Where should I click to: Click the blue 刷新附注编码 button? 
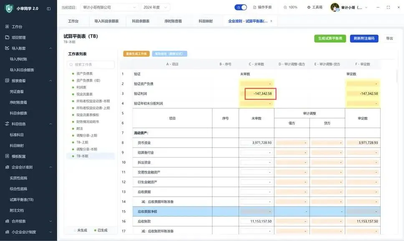pos(364,38)
